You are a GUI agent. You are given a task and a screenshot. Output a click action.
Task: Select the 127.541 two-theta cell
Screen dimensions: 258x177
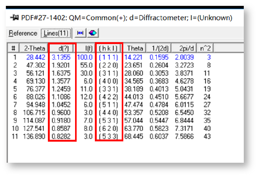pyautogui.click(x=34, y=128)
